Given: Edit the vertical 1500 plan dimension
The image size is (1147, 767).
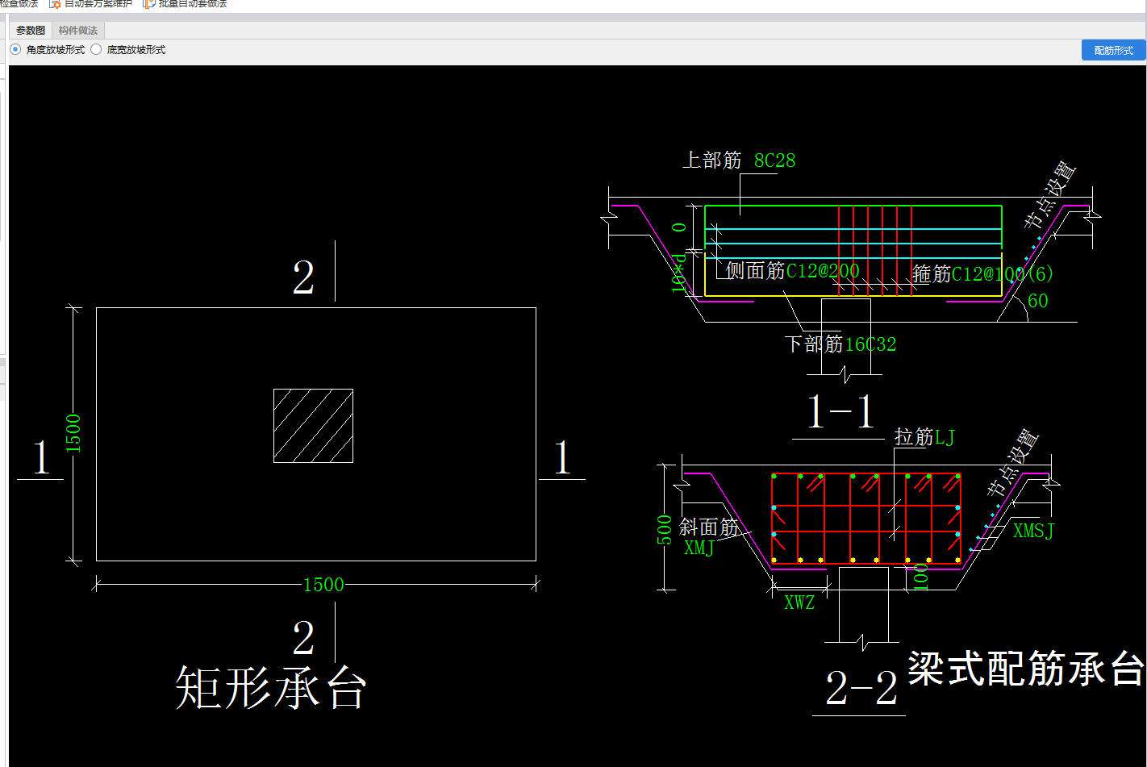Looking at the screenshot, I should (73, 433).
